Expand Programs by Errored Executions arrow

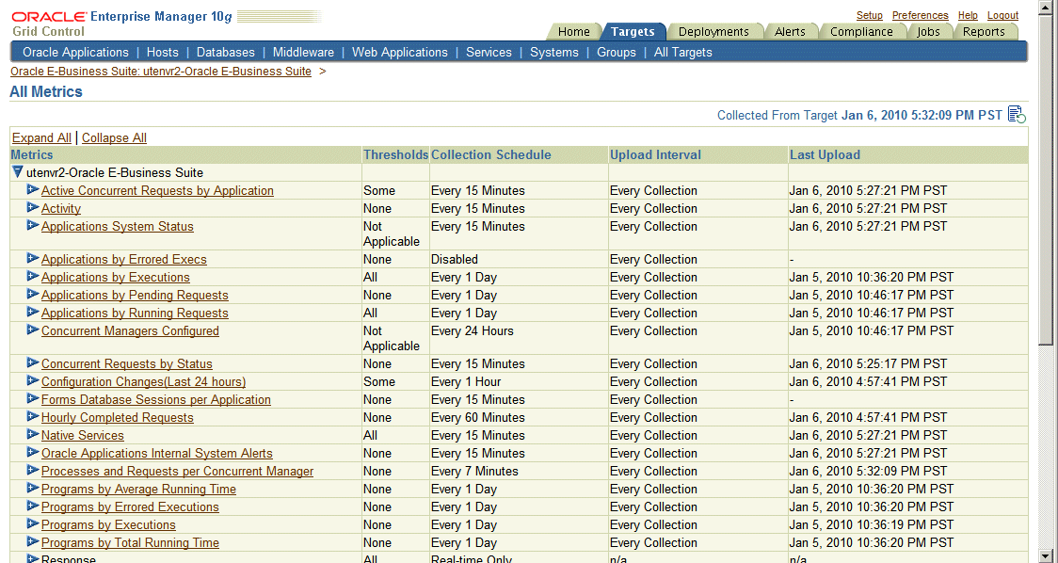pos(33,507)
